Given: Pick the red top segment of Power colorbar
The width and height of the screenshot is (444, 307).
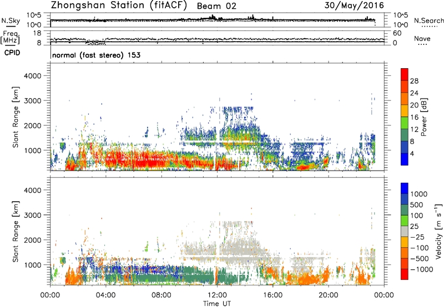Looking at the screenshot, I should click(x=405, y=75).
